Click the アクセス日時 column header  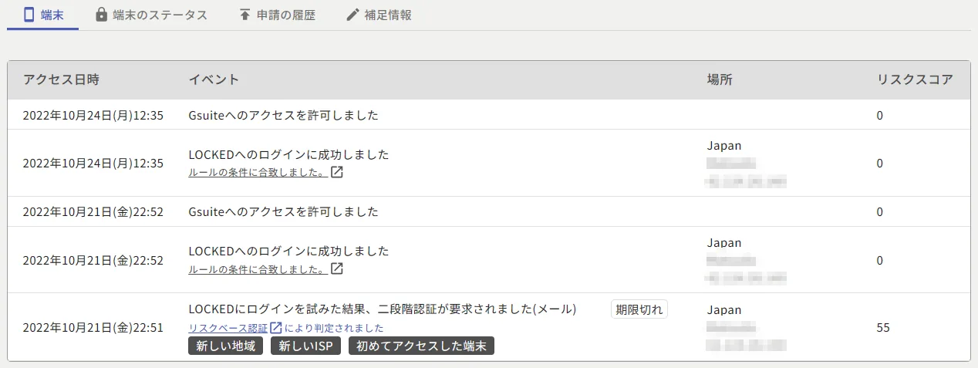coord(61,79)
